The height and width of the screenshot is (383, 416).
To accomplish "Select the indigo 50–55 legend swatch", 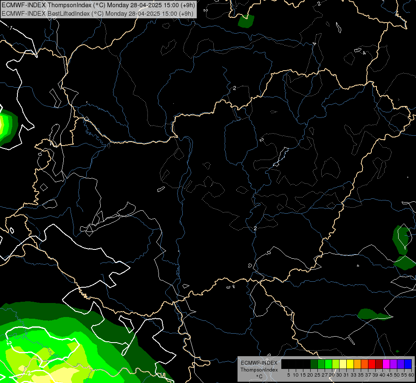I will point(401,364).
